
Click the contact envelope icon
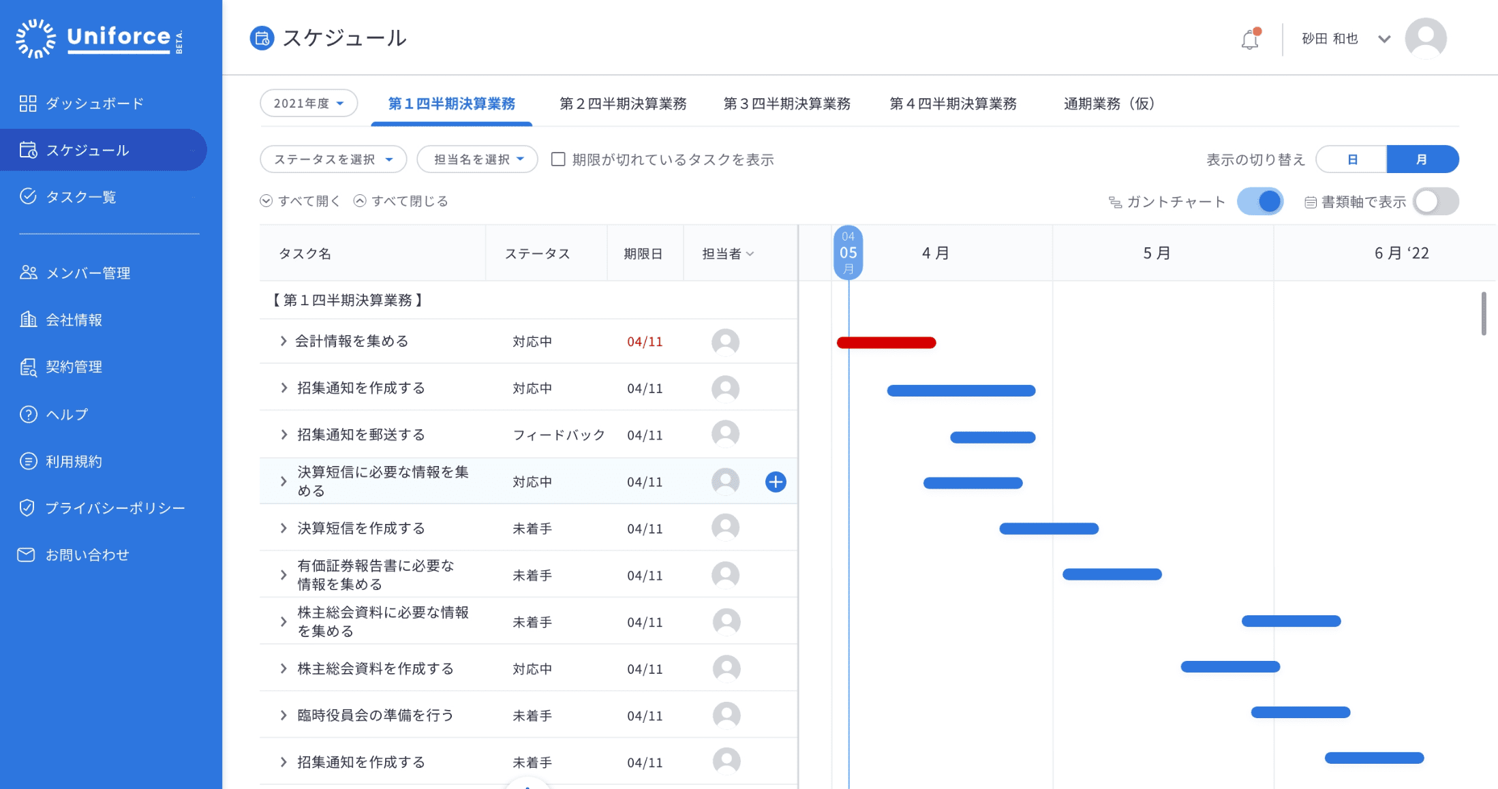click(x=26, y=555)
